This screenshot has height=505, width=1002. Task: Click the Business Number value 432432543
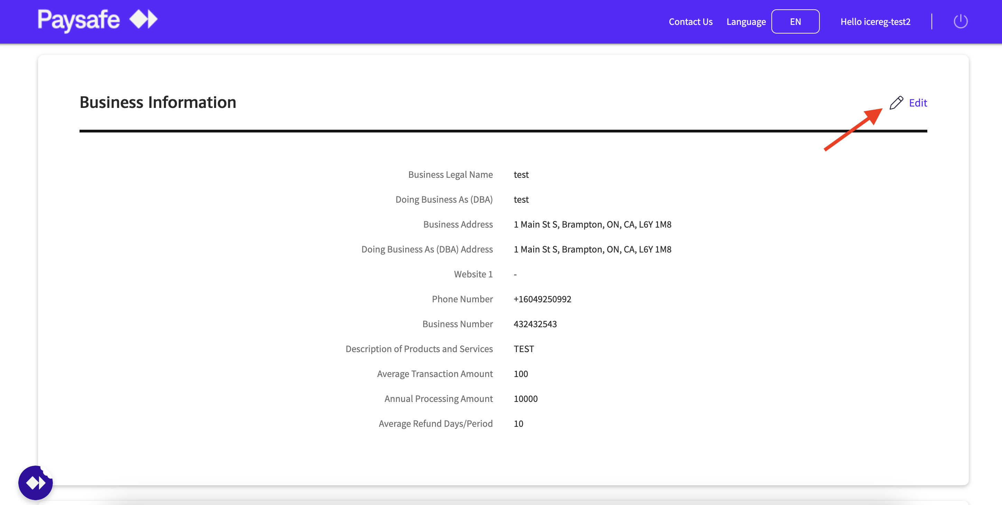tap(535, 324)
